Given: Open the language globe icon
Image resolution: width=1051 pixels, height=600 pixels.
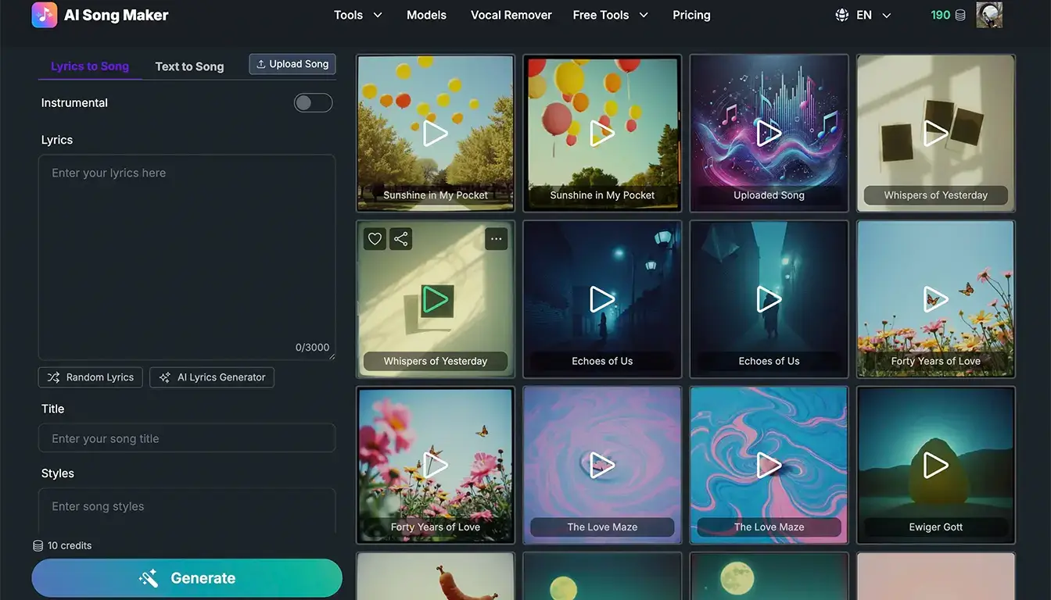Looking at the screenshot, I should (x=840, y=14).
